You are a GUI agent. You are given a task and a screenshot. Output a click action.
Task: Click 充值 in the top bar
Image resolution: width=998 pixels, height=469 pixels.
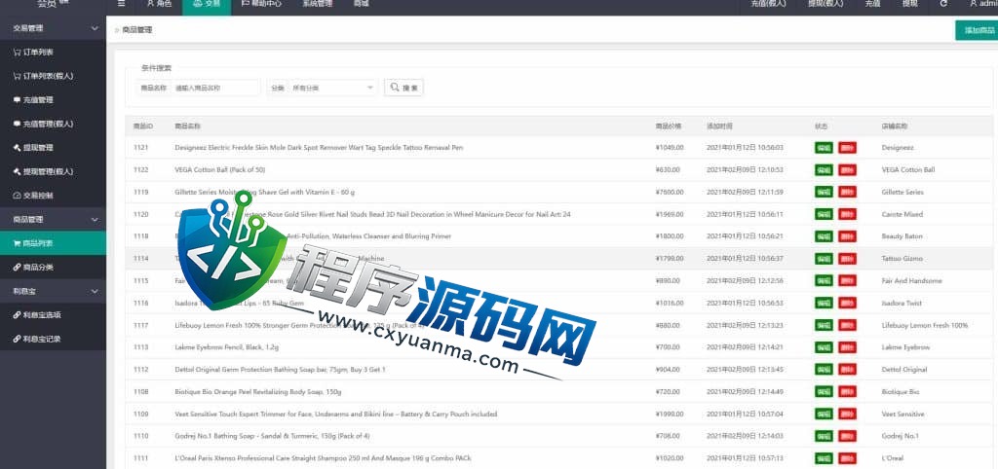872,5
